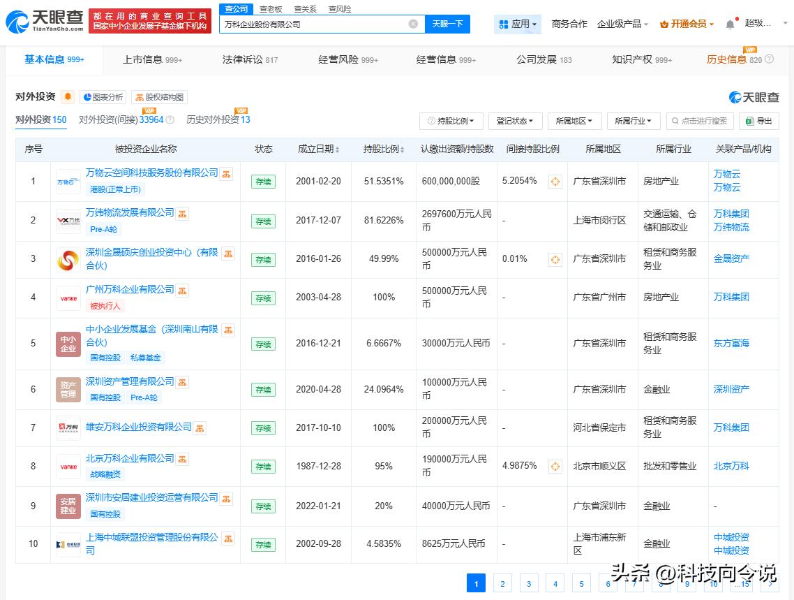This screenshot has height=600, width=794.
Task: Click the TianYanCha logo
Action: coord(45,21)
